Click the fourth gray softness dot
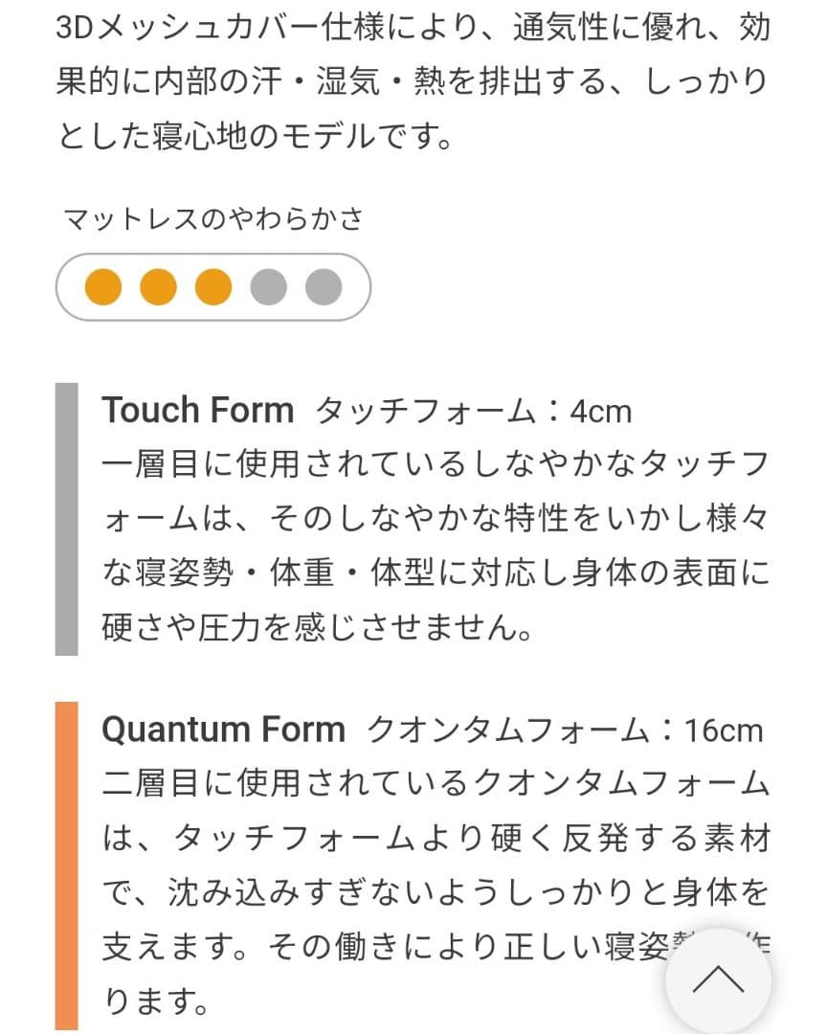This screenshot has height=1034, width=826. point(269,286)
